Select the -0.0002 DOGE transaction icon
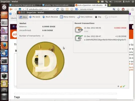Image resolution: width=135 pixels, height=101 pixels. pos(79,30)
